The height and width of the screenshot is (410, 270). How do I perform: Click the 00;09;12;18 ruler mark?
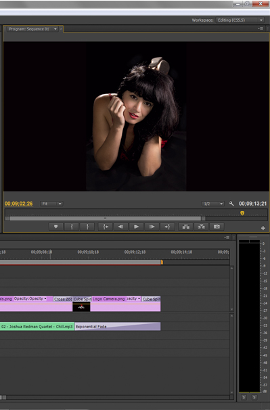pyautogui.click(x=135, y=252)
